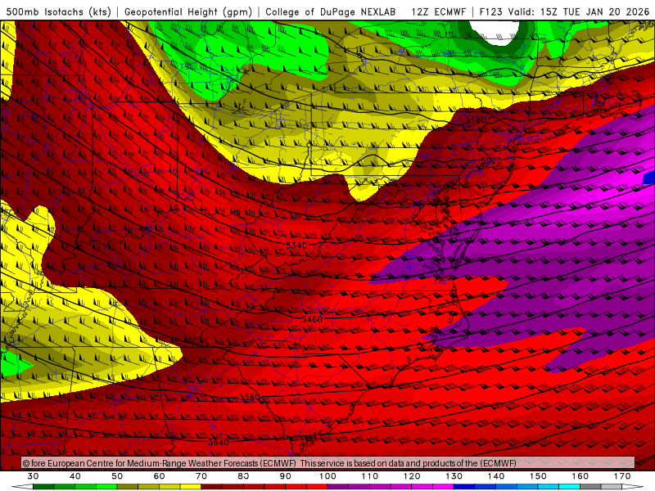Click the ECMWF copyright notice banner
The image size is (655, 491).
[x=328, y=462]
